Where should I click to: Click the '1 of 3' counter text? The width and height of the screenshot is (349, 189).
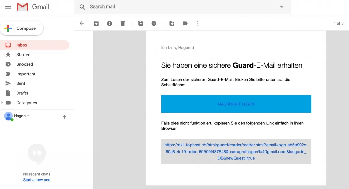(338, 23)
